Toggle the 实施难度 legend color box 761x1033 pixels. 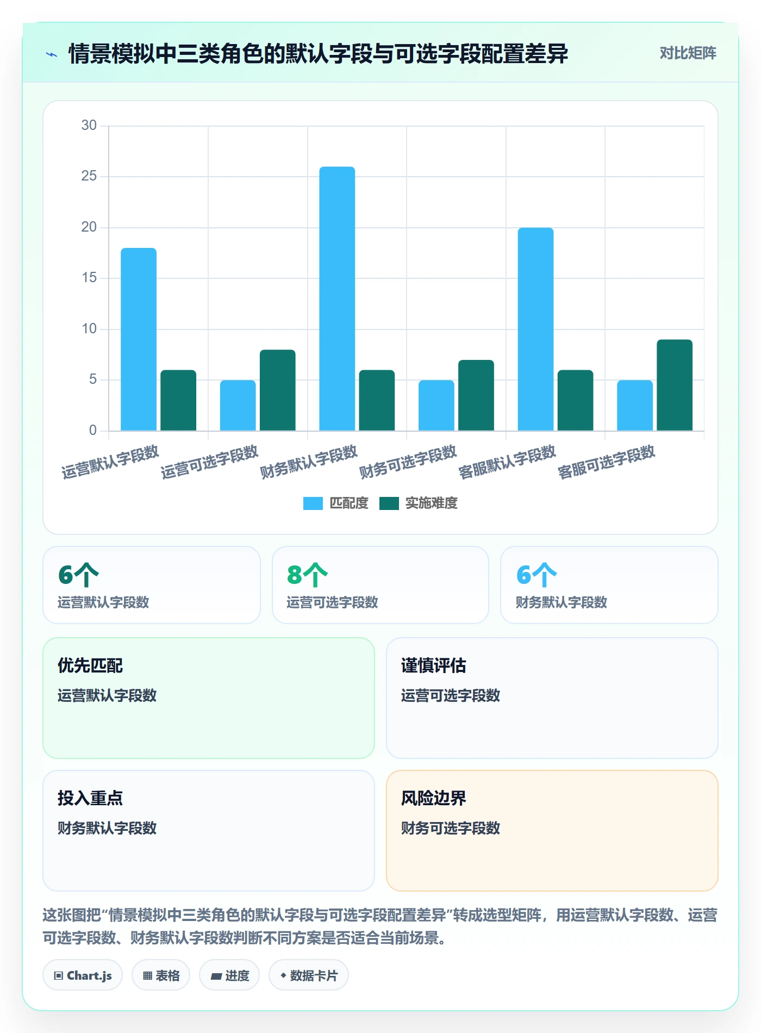click(389, 503)
